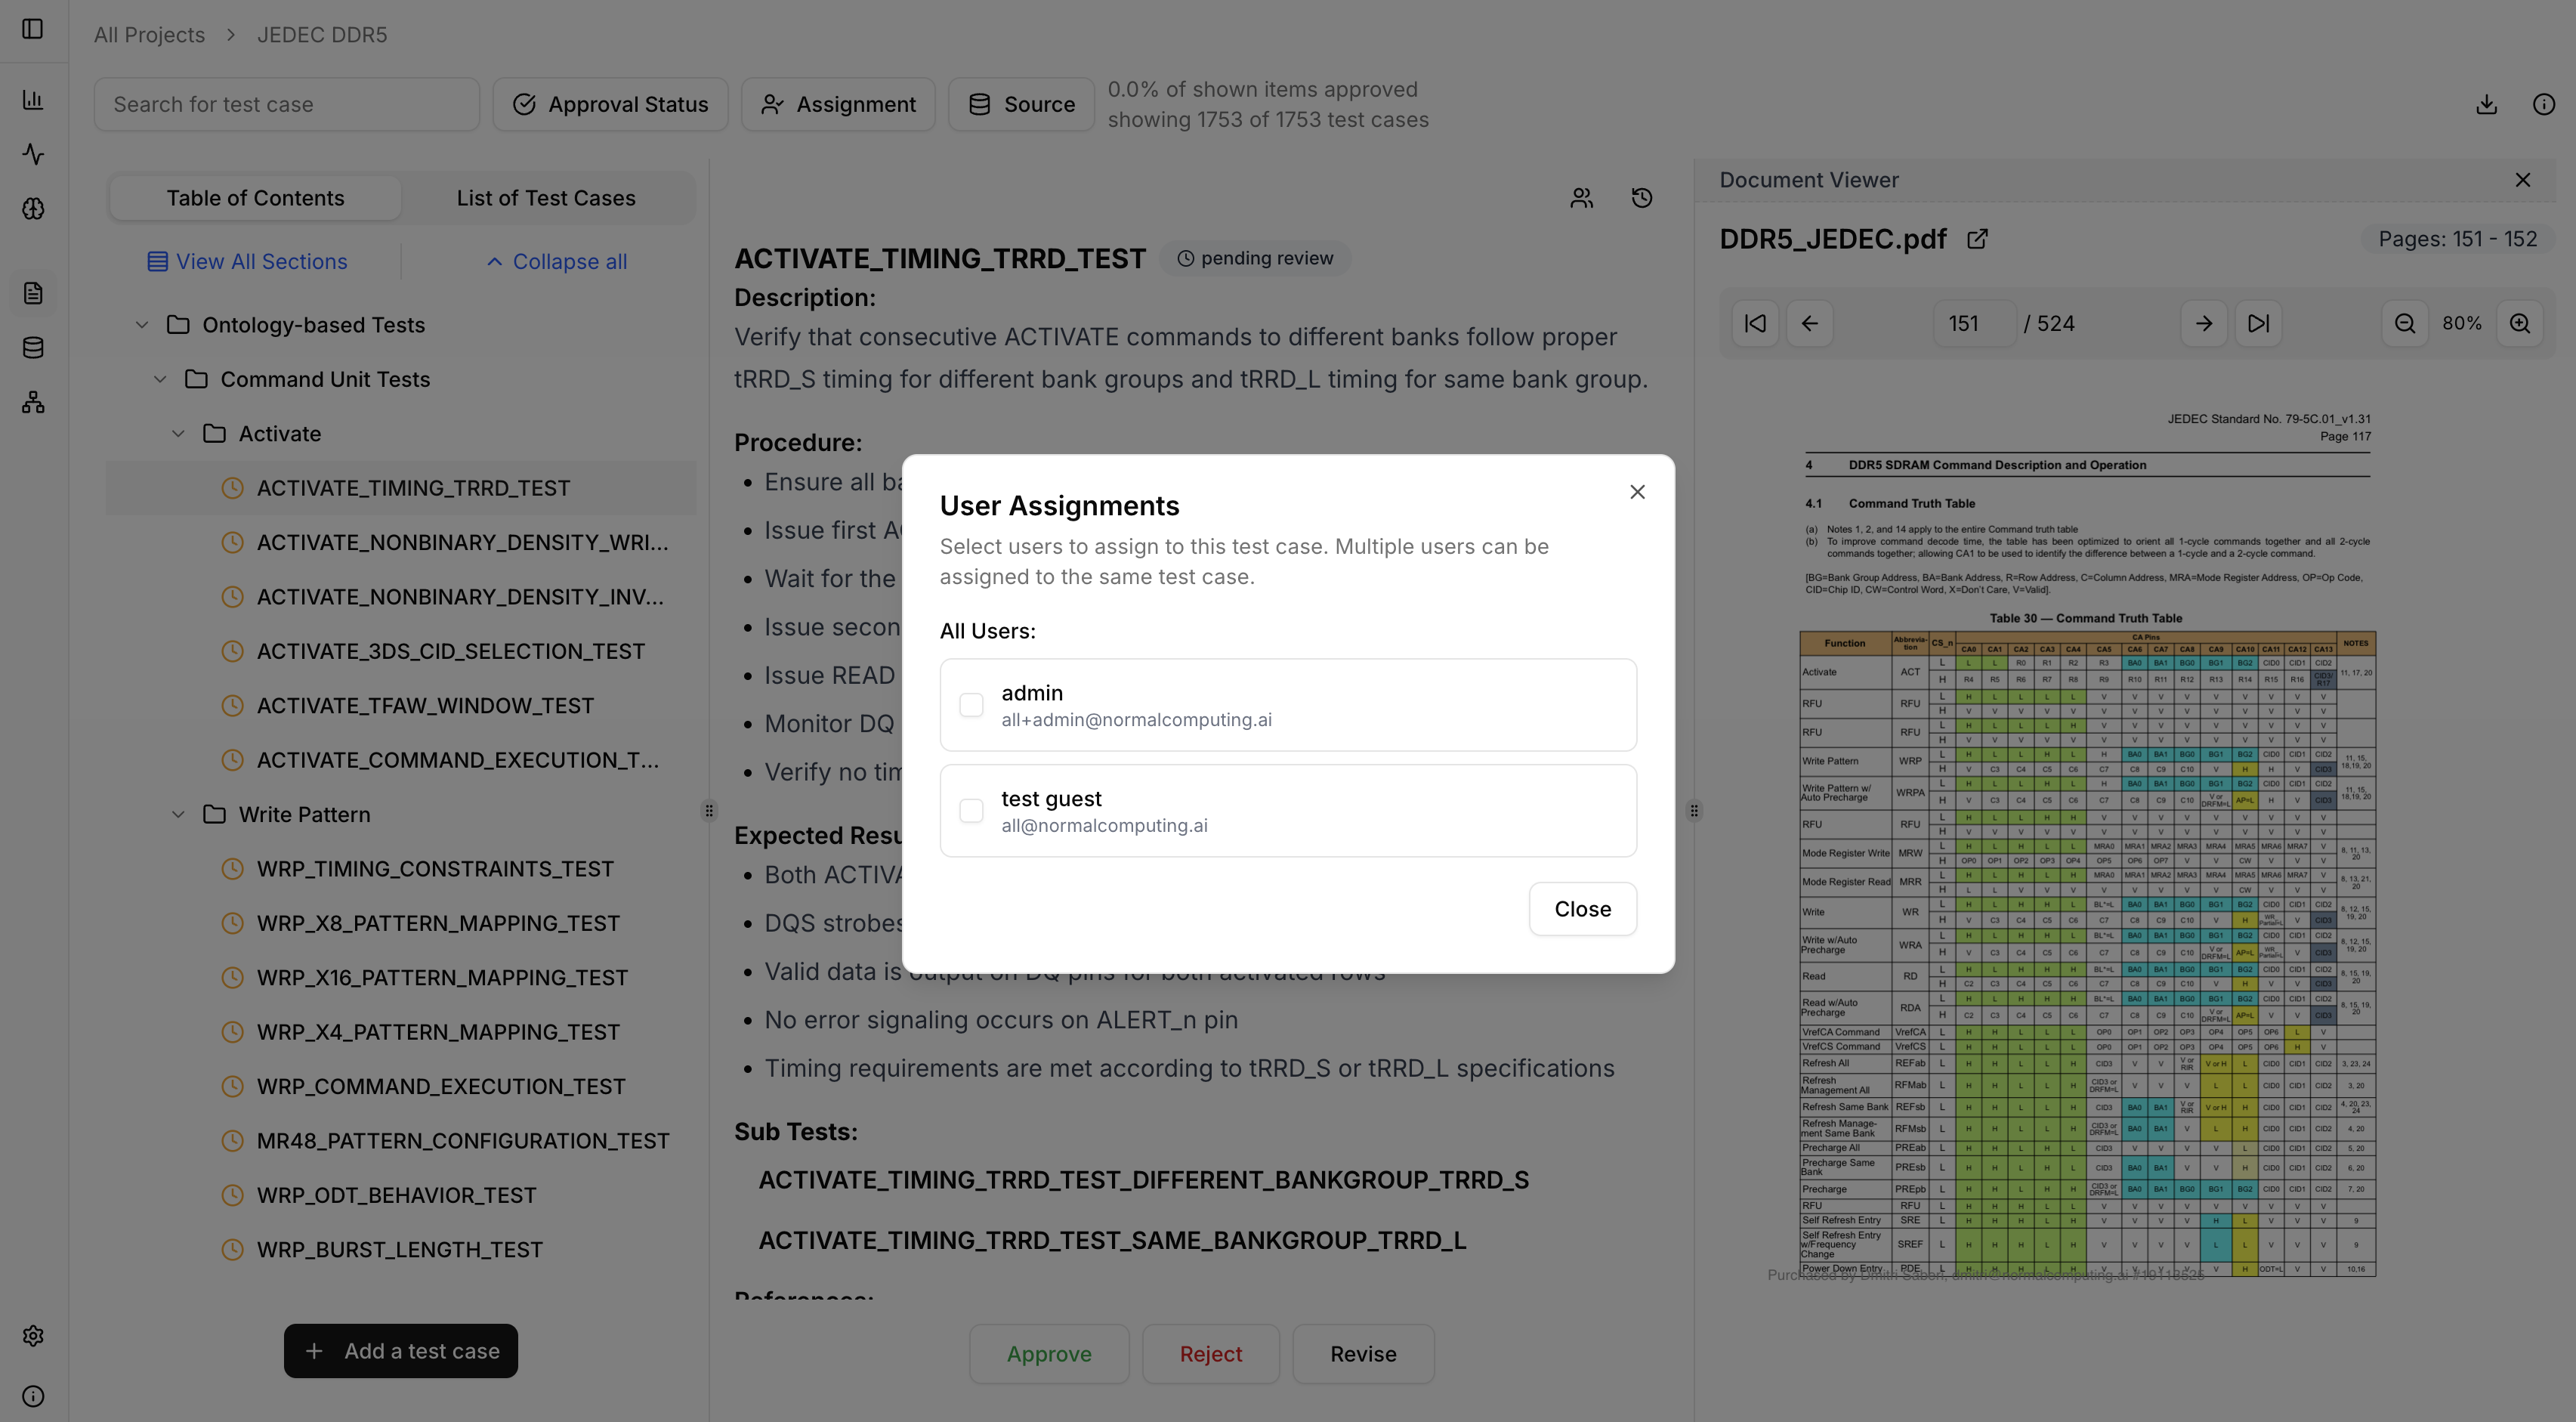Select the database icon in left sidebar

click(x=34, y=347)
